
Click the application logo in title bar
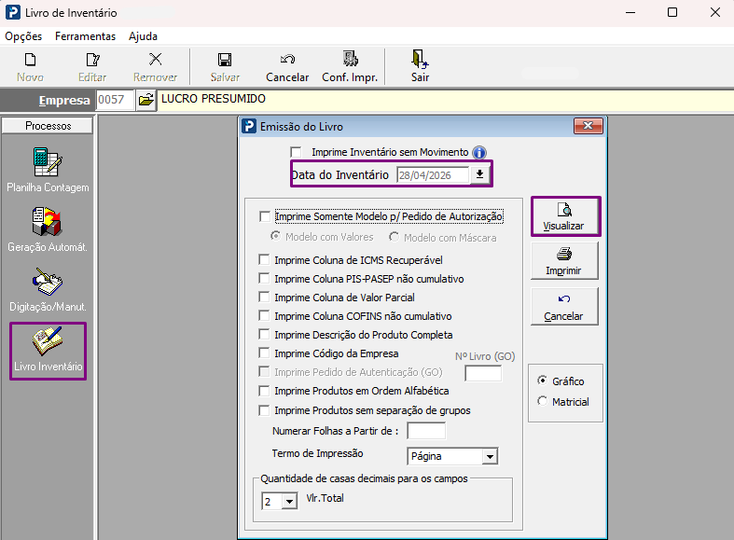(x=13, y=13)
